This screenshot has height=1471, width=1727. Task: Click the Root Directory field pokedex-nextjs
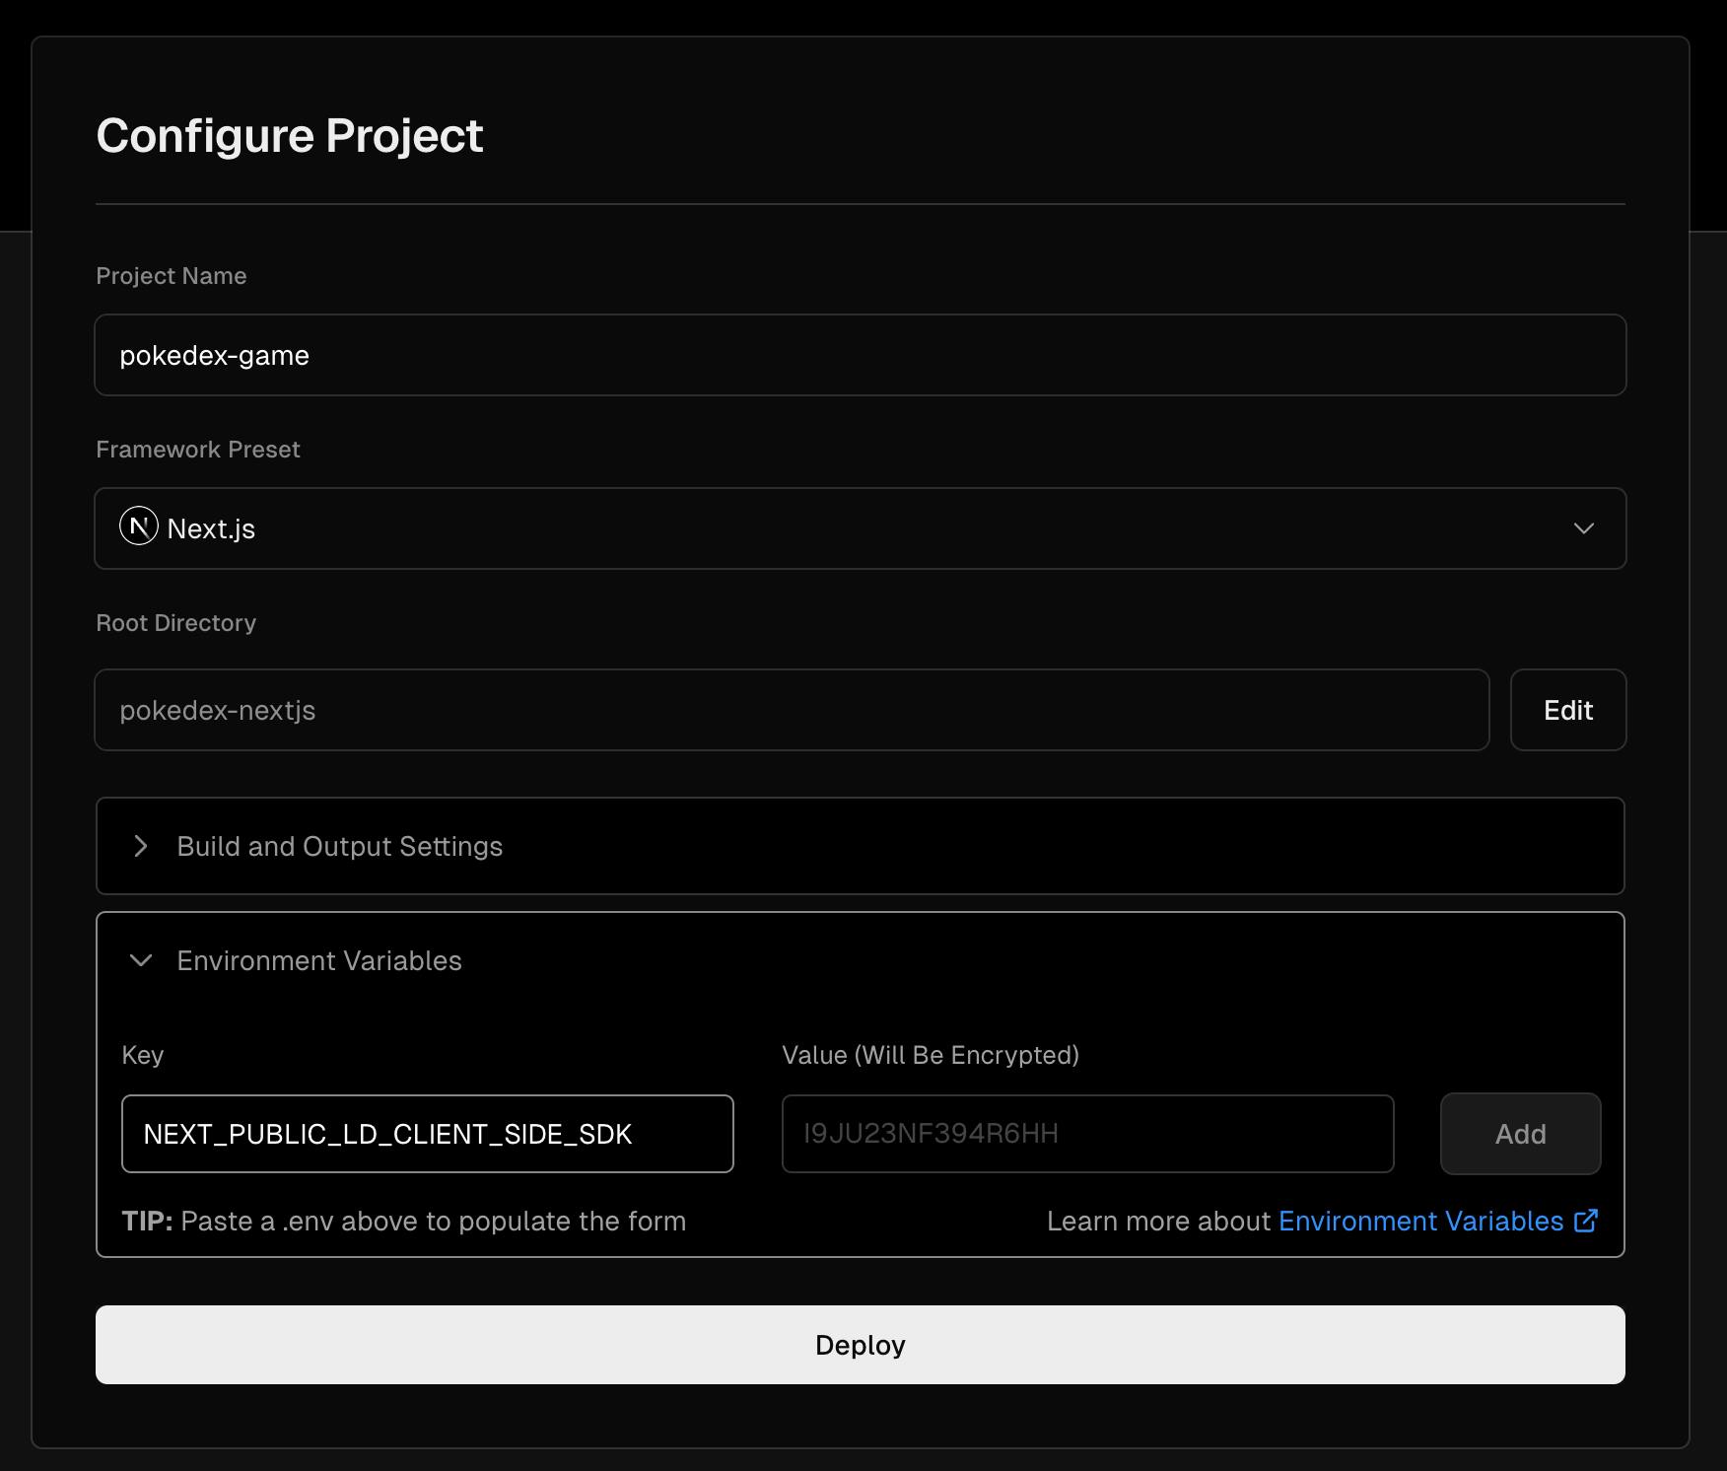[x=792, y=710]
